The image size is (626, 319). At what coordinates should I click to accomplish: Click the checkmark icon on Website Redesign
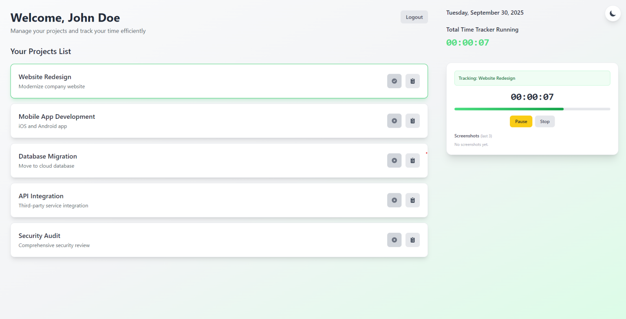[x=394, y=81]
